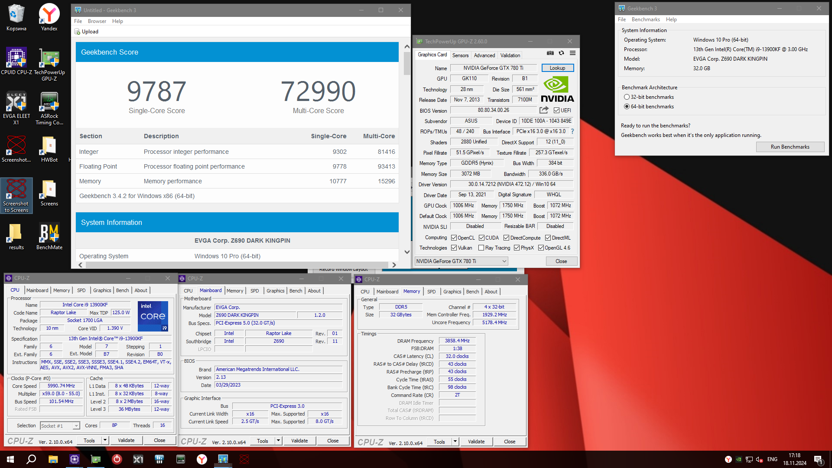Click Close button in GPU-Z
The height and width of the screenshot is (468, 832).
click(561, 261)
